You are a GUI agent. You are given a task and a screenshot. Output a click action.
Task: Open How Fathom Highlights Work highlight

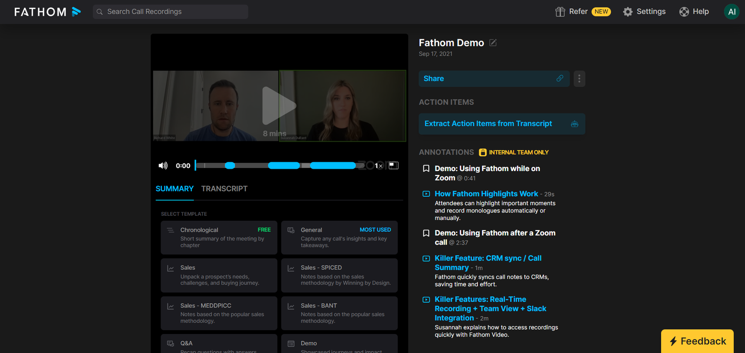(486, 194)
